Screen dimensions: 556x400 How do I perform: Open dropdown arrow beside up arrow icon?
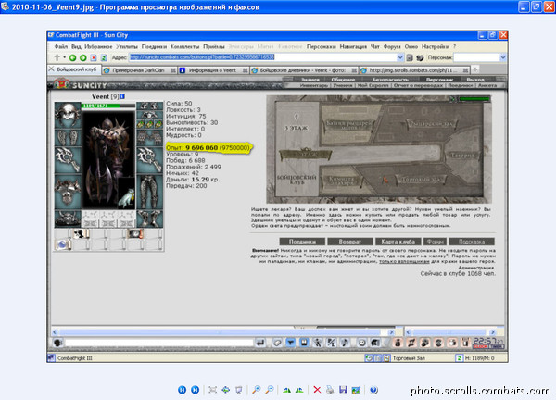[64, 57]
